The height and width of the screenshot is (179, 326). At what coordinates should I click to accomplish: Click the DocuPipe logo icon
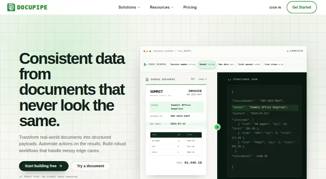pyautogui.click(x=11, y=7)
